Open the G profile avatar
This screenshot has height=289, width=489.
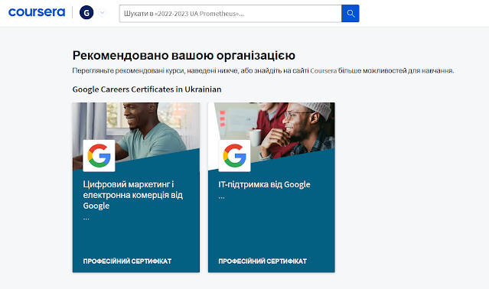coord(86,13)
